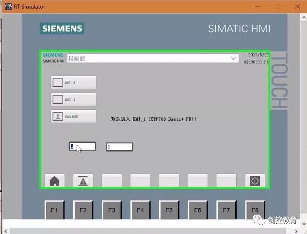Screen dimensions: 307x234
Task: Activate the F5 function key
Action: [x=169, y=210]
